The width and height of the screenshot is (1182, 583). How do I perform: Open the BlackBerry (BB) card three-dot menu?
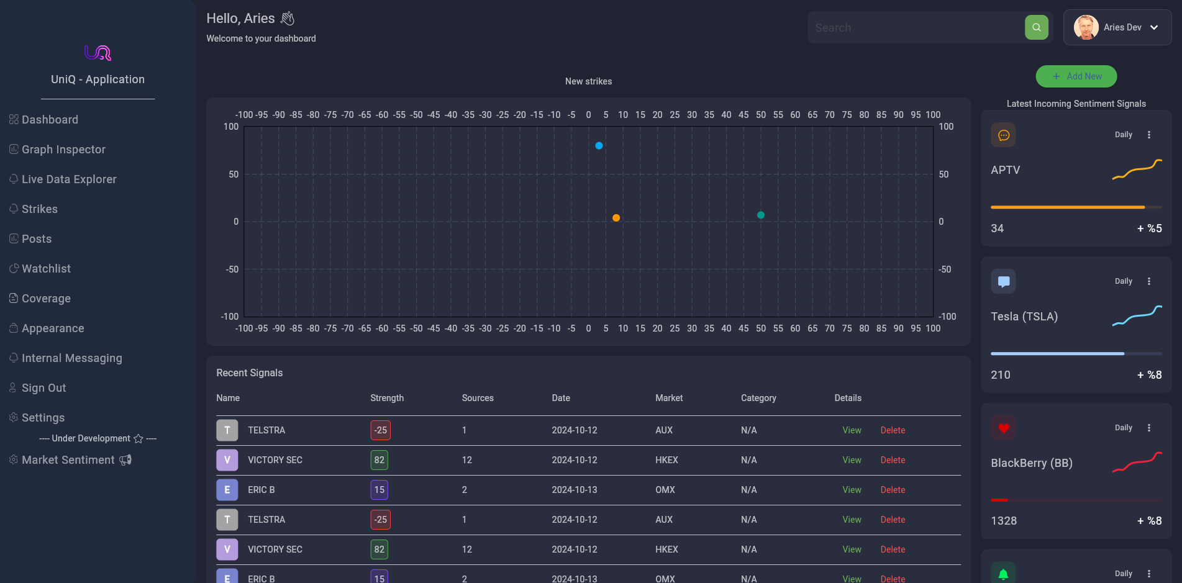[1149, 428]
